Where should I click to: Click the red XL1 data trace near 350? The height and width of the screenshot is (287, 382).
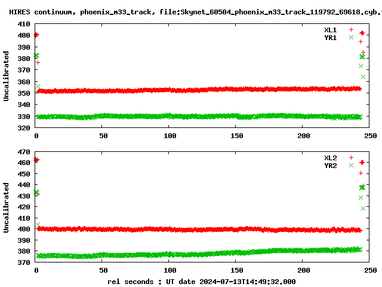tap(199, 90)
